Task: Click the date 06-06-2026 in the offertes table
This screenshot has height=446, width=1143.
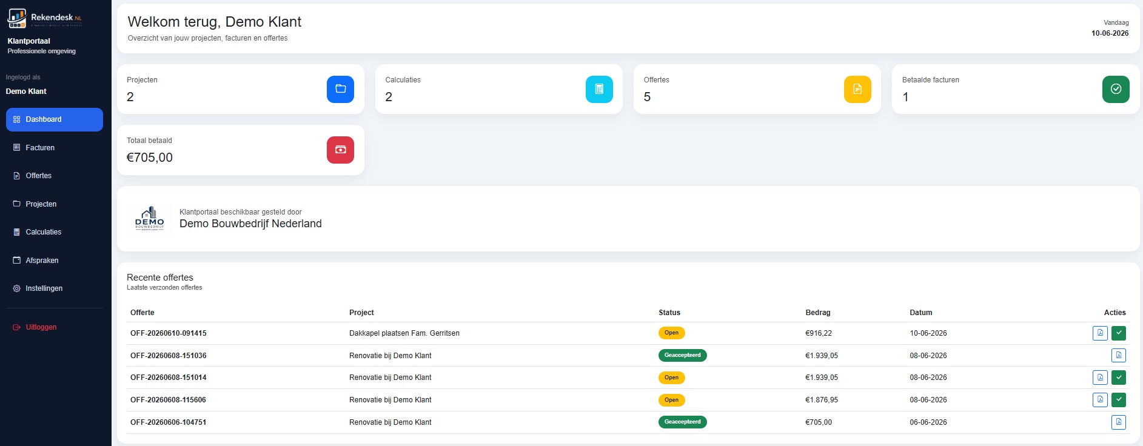Action: click(x=928, y=422)
